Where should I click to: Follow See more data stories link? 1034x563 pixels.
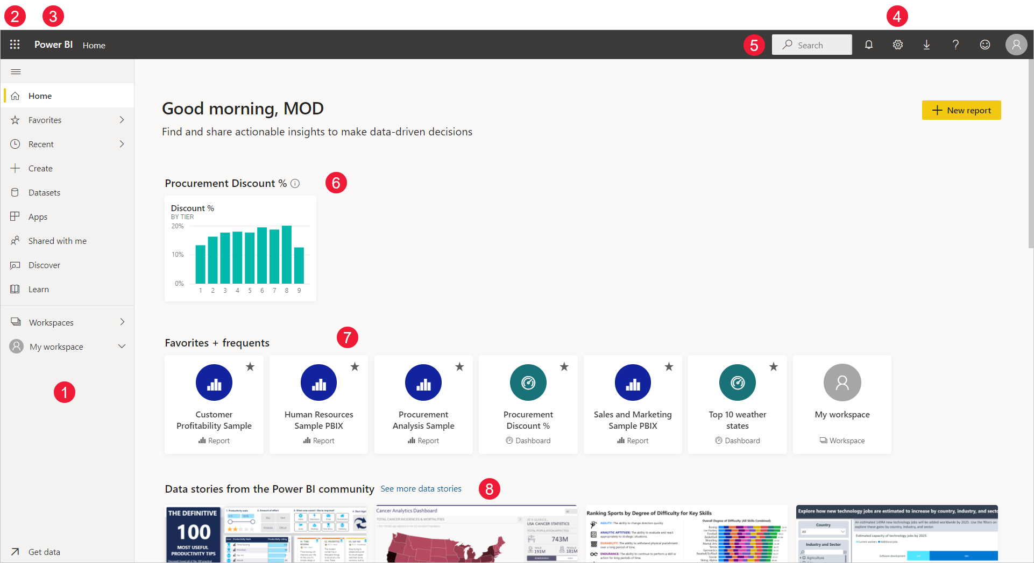[421, 489]
